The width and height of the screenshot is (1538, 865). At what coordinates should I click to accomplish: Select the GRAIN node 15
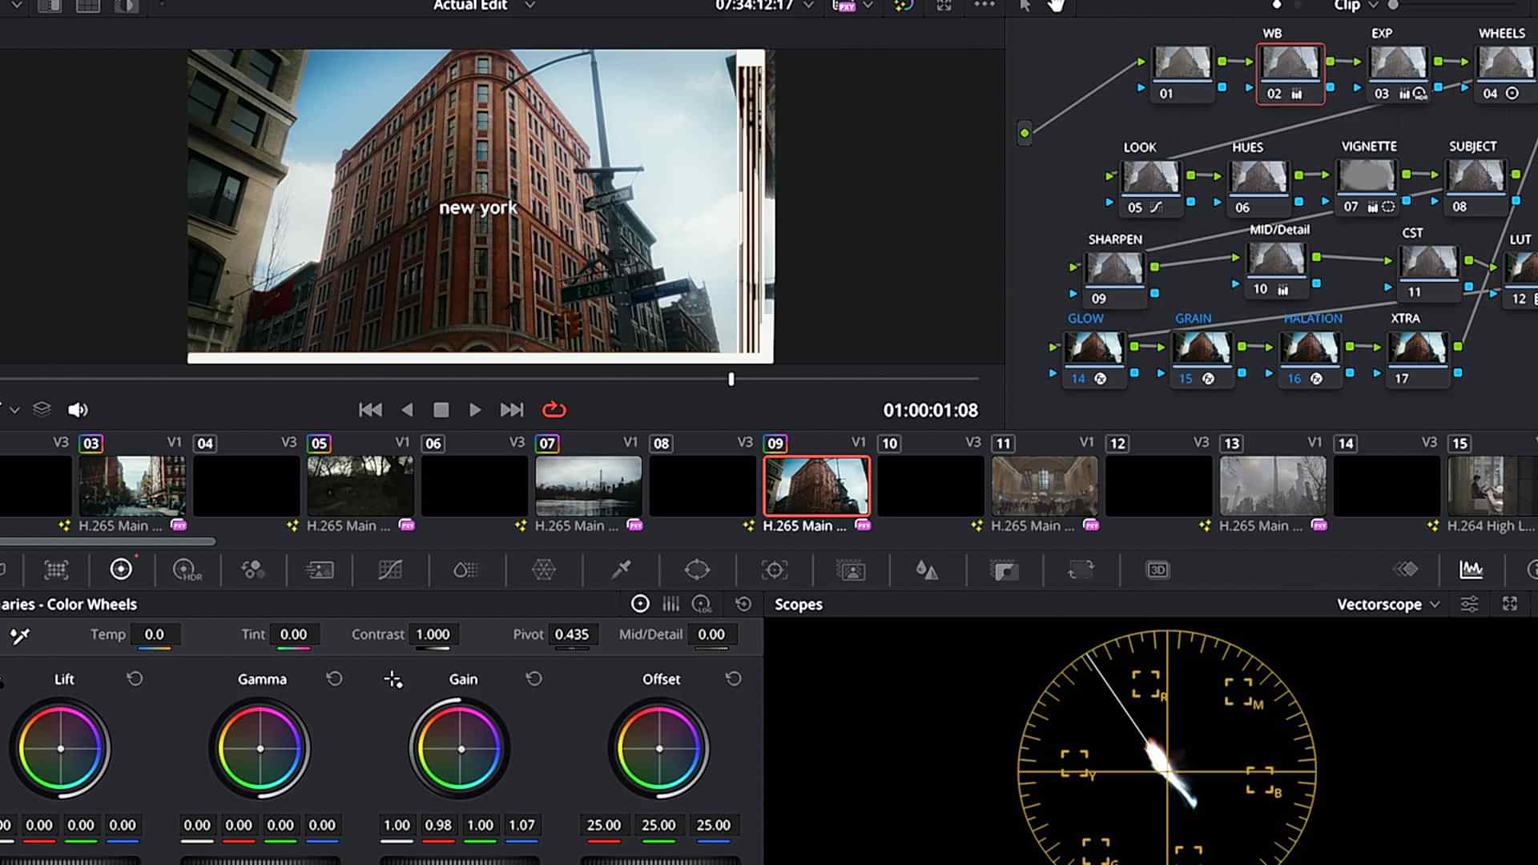pyautogui.click(x=1201, y=359)
